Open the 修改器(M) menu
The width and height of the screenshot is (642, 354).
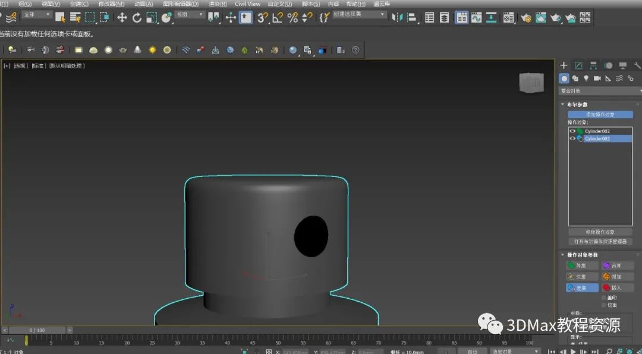[111, 4]
